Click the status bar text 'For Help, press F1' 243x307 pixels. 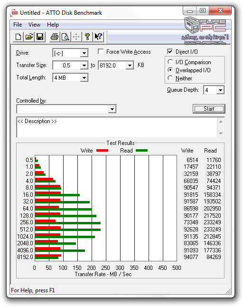[x=33, y=290]
